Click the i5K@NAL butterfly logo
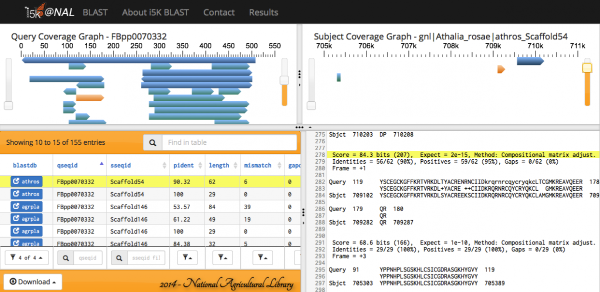 coord(50,12)
